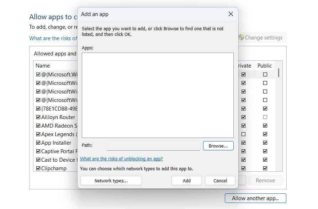Screen dimensions: 318x209
Task: Toggle Private checkbox in App Installer row
Action: pyautogui.click(x=244, y=143)
